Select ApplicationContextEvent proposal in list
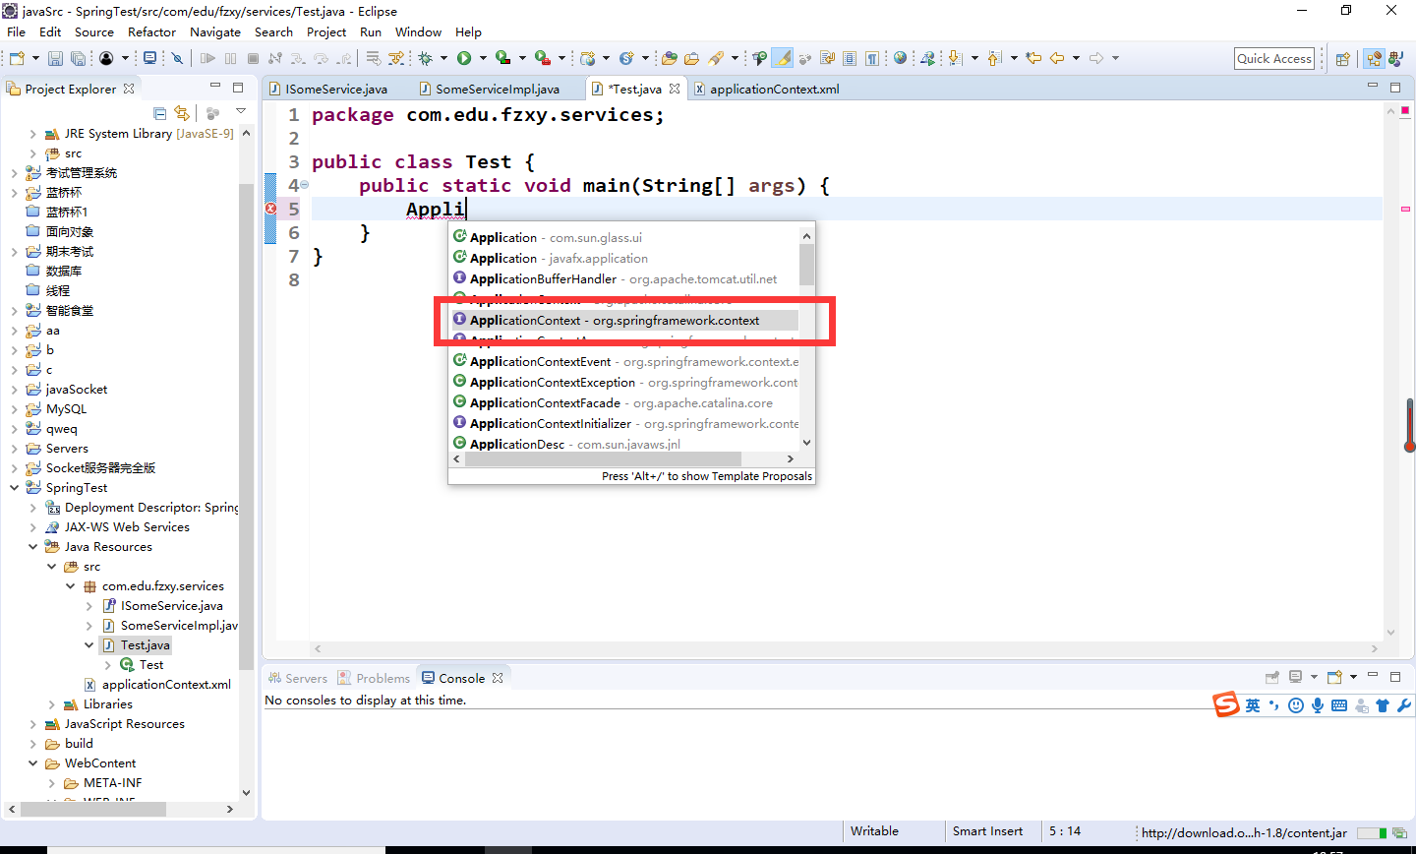1416x854 pixels. pyautogui.click(x=625, y=362)
